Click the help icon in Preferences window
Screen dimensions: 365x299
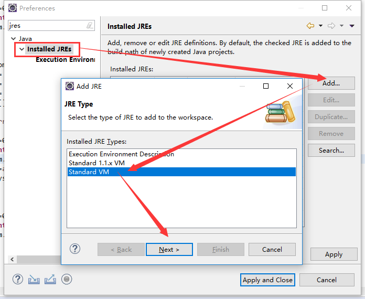(18, 279)
